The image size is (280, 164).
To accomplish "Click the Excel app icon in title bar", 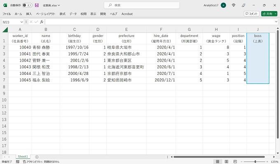I will point(5,5).
